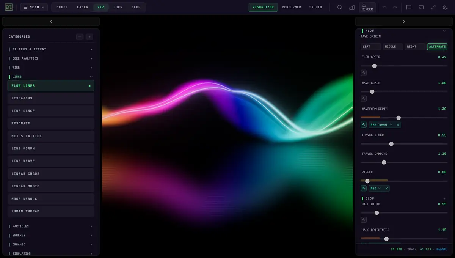
Task: Open the settings gear icon
Action: 445,7
